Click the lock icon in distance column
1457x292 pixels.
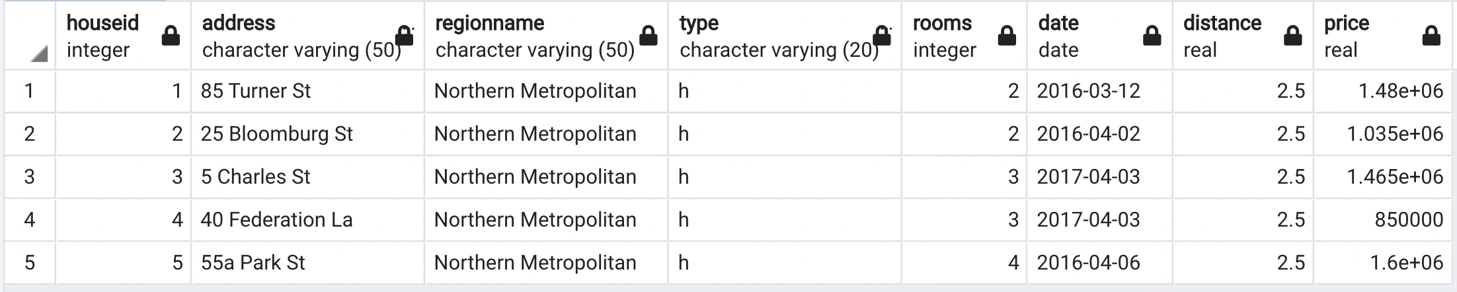[x=1292, y=36]
